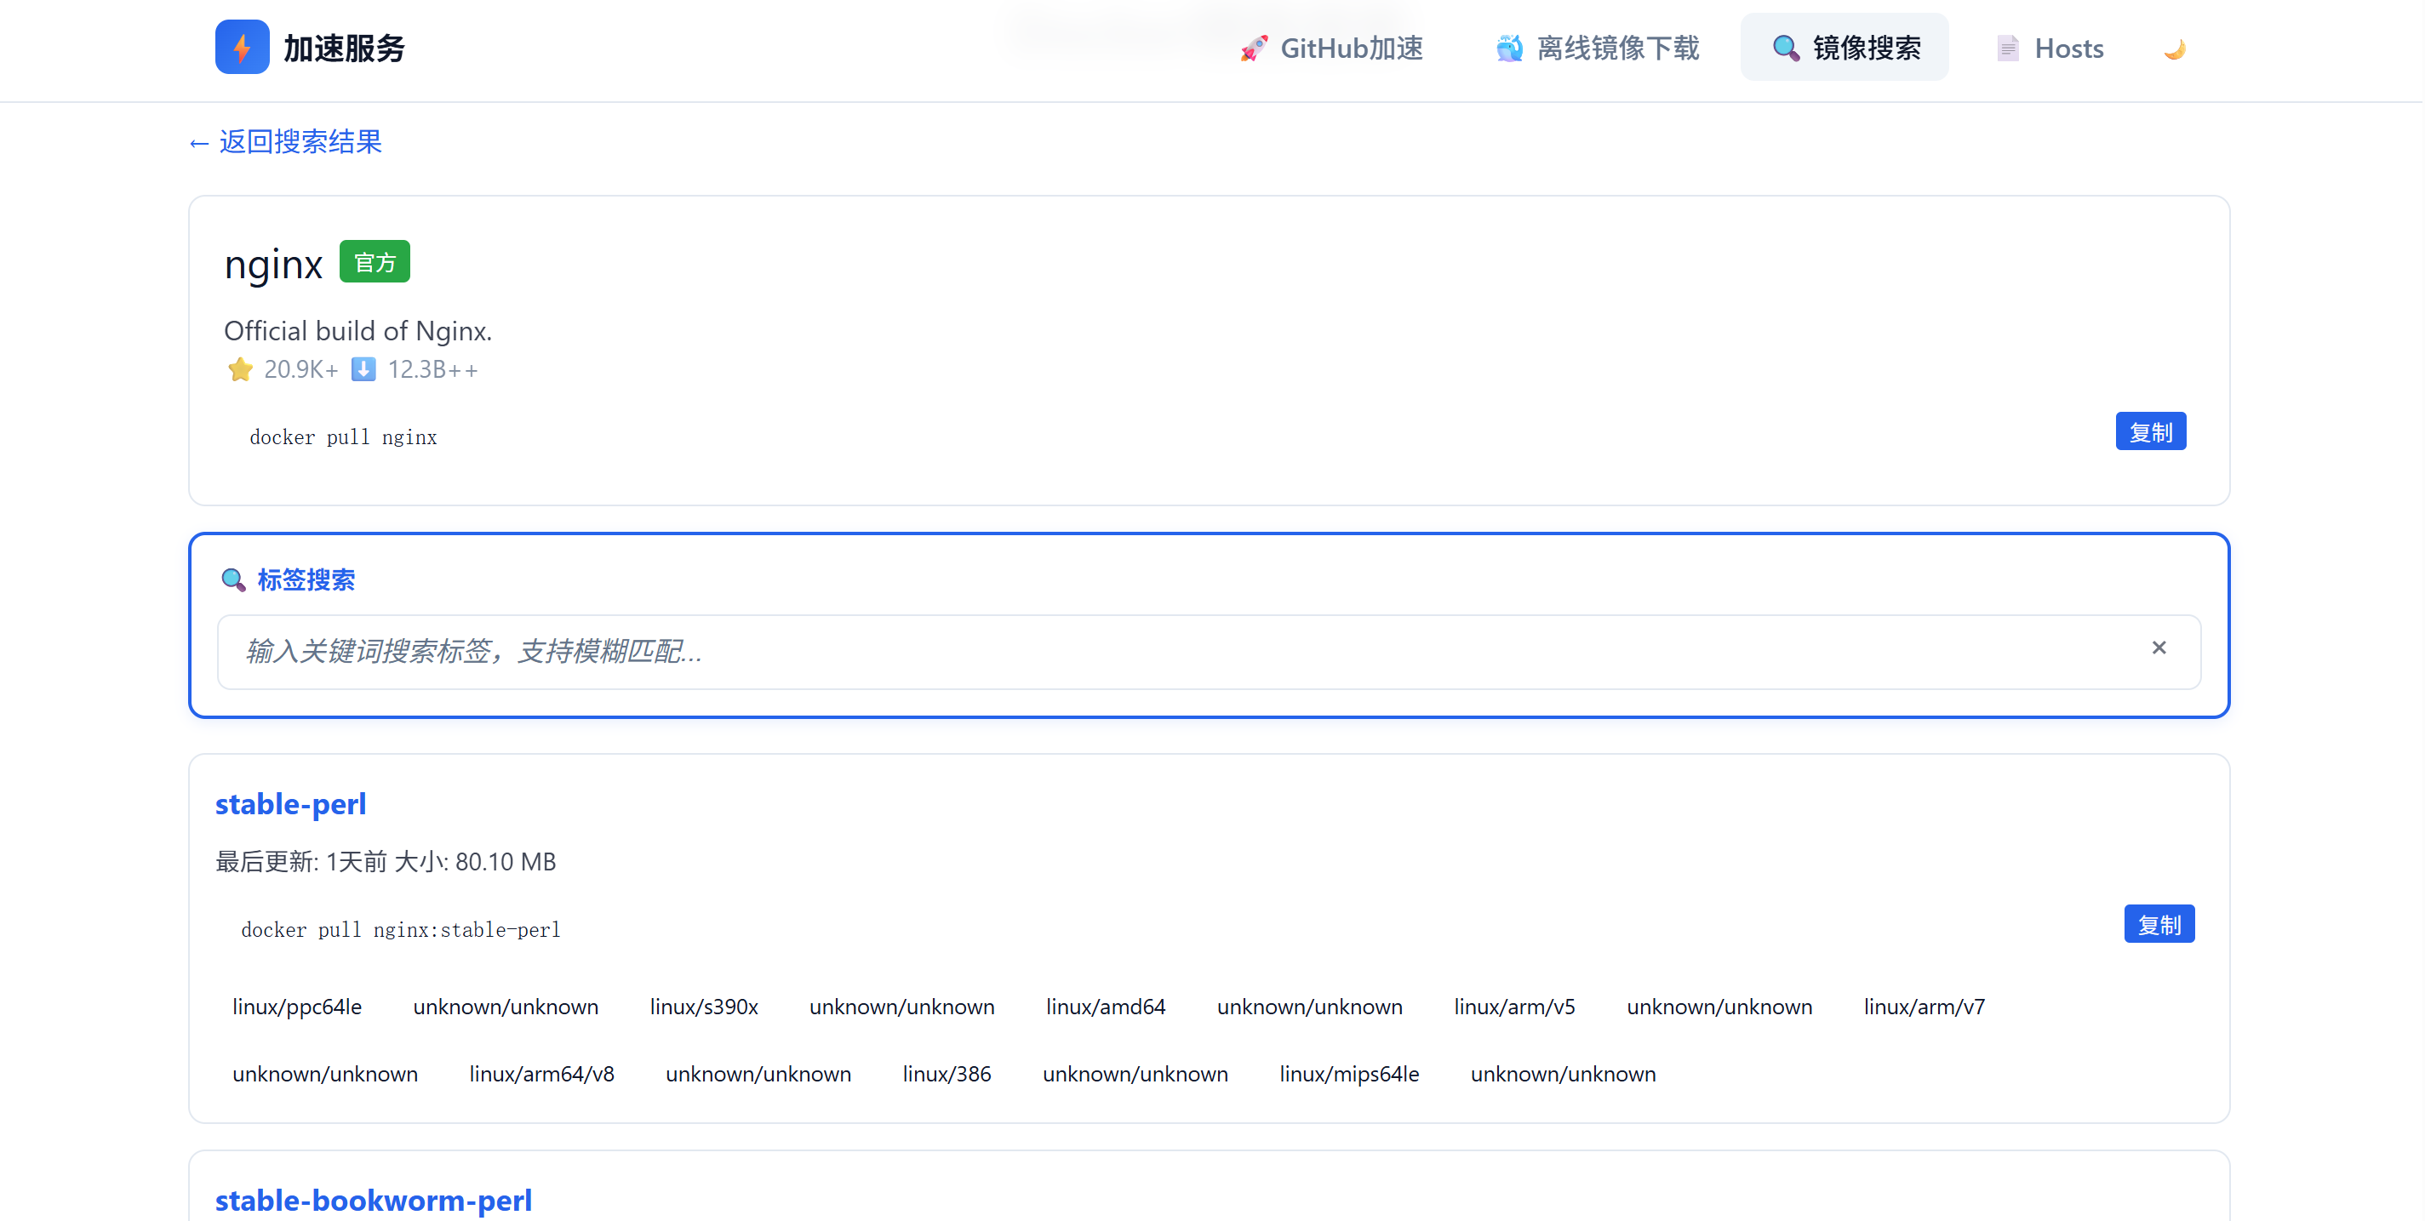Image resolution: width=2425 pixels, height=1221 pixels.
Task: Click the whale icon beside 离线镜像下载
Action: point(1510,49)
